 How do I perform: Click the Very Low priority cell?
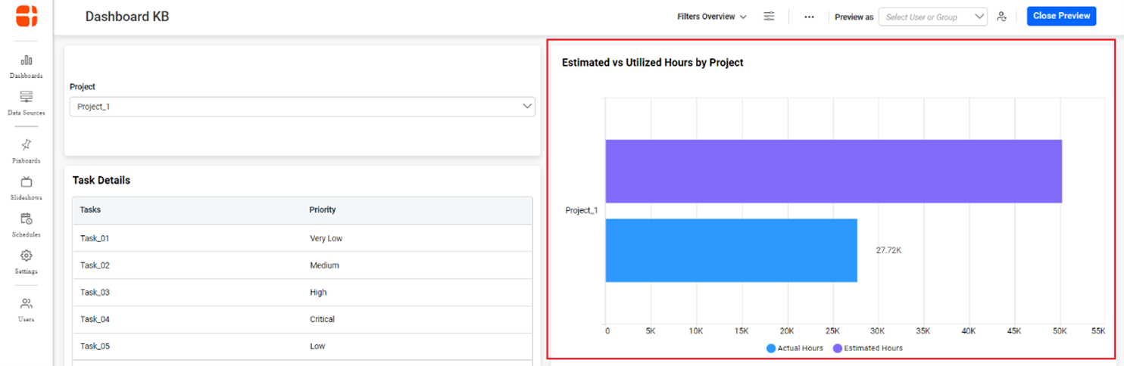coord(326,238)
